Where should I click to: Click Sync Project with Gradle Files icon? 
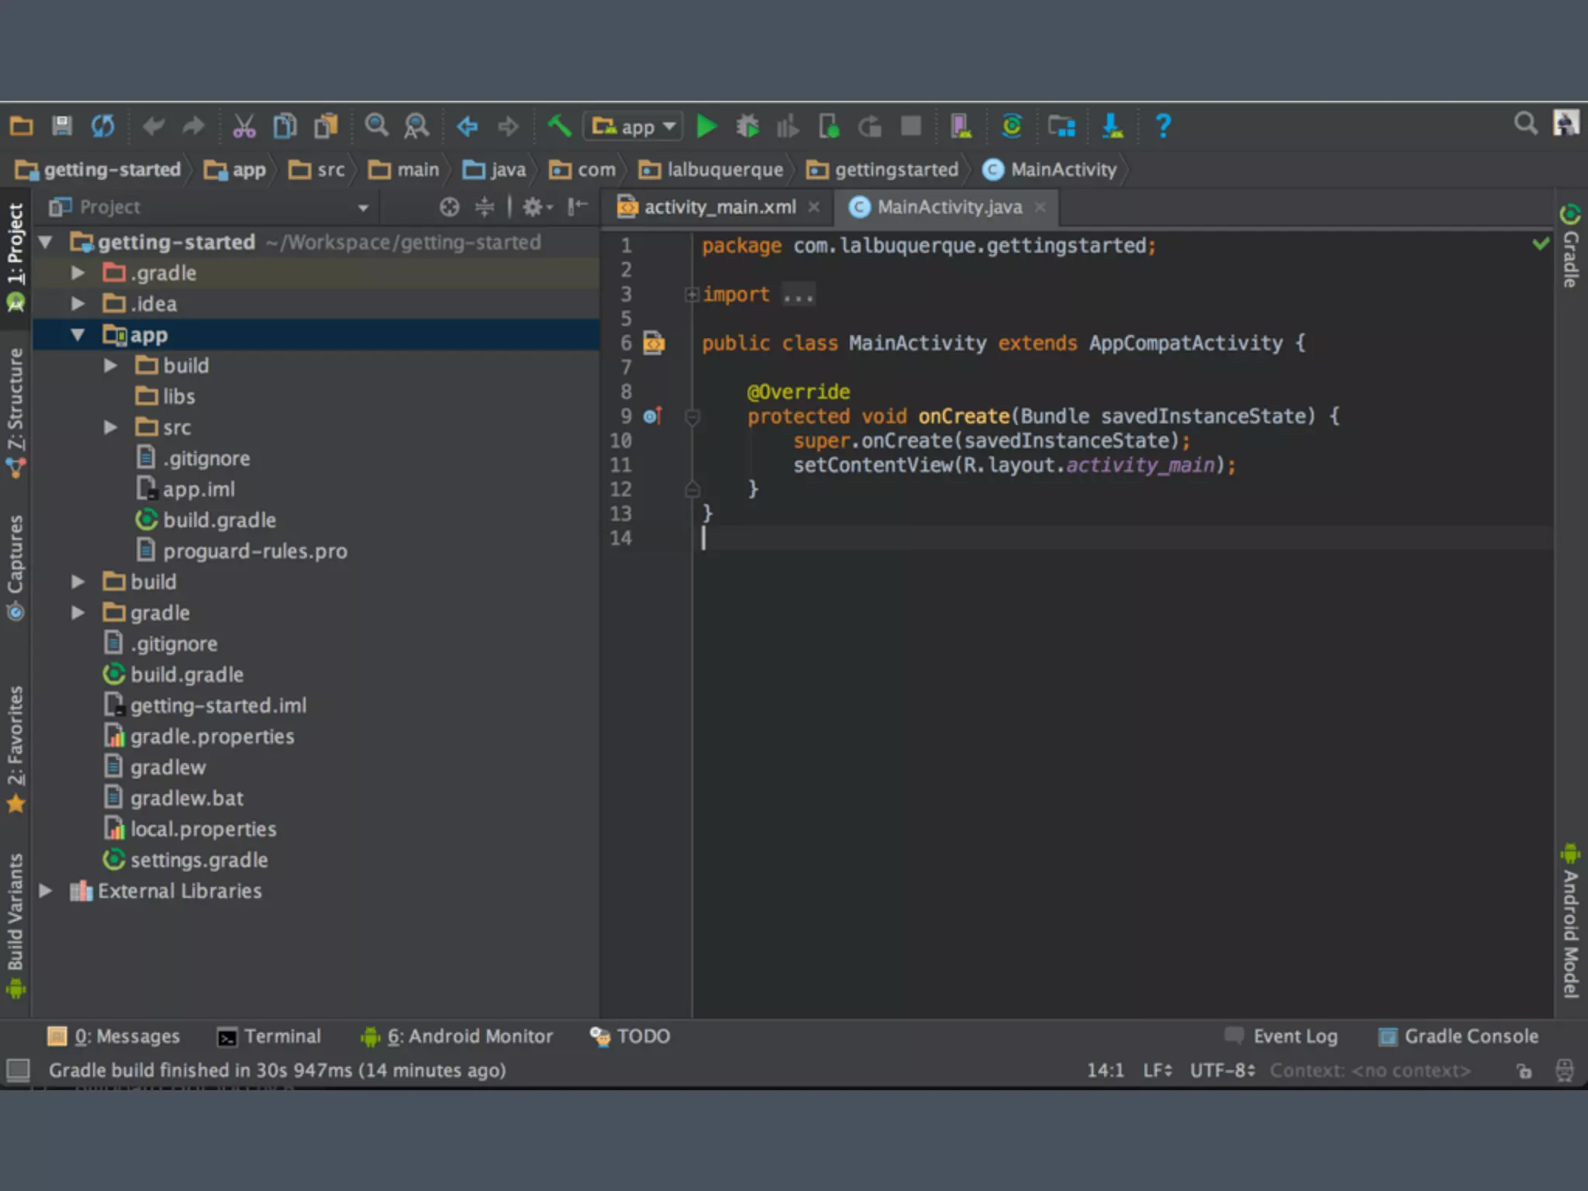1011,126
